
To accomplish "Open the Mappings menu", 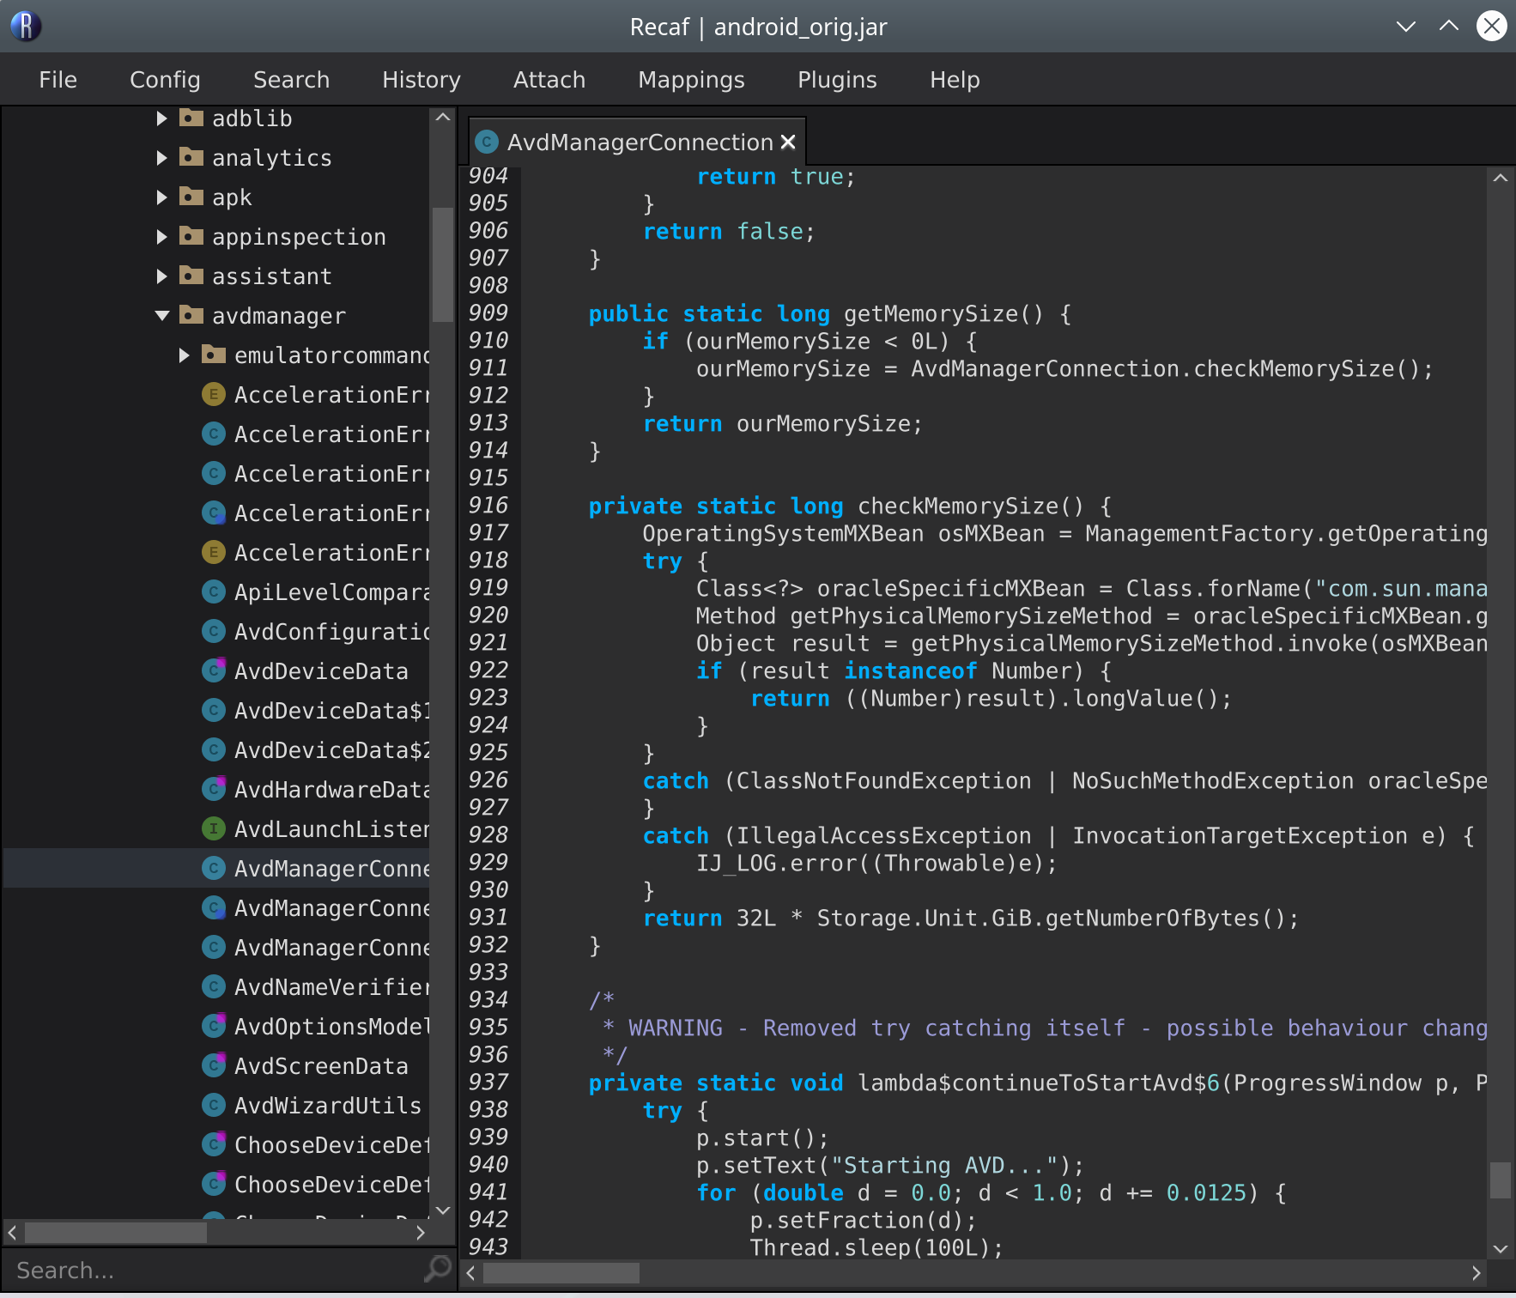I will pos(691,80).
